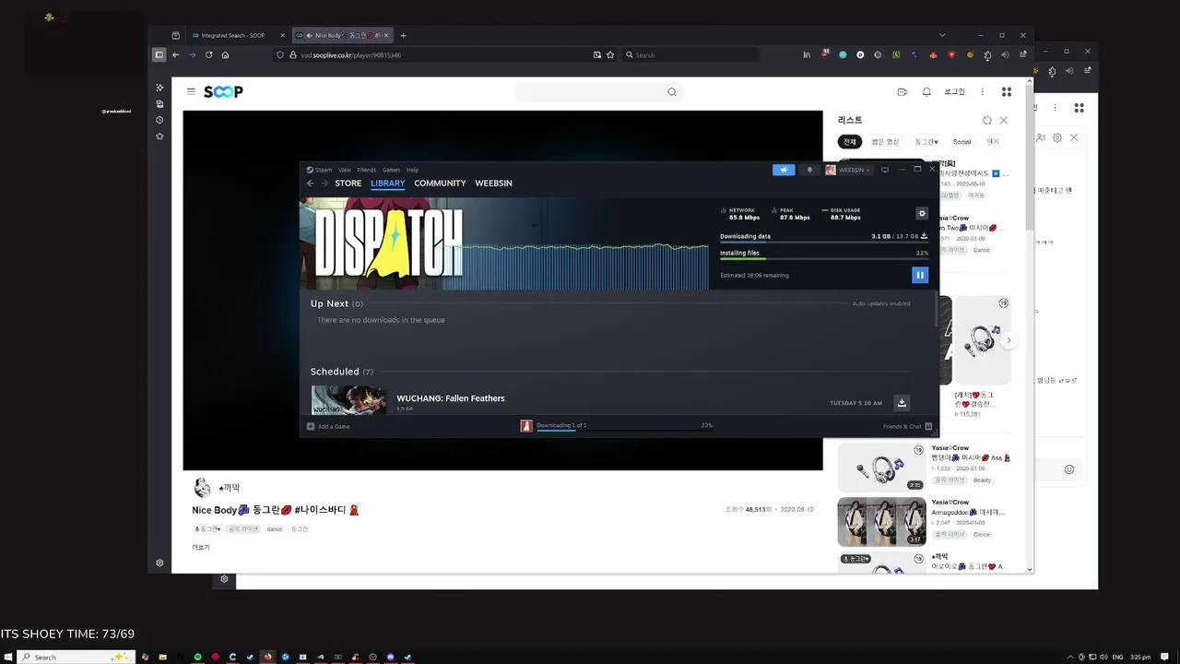Click the WUCHANG: Fallen Feathers title
1180x664 pixels.
click(x=450, y=398)
